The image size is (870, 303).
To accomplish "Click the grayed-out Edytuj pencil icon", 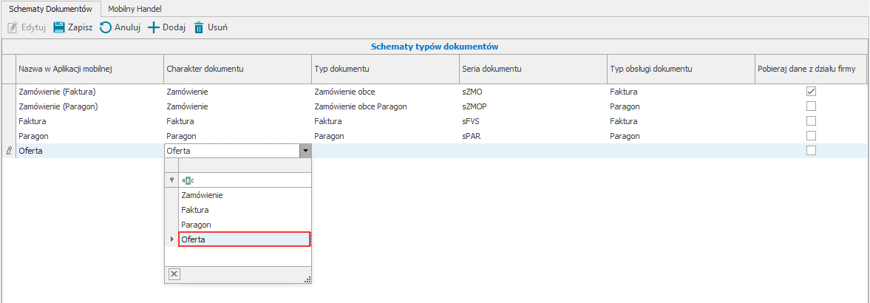I will (12, 28).
